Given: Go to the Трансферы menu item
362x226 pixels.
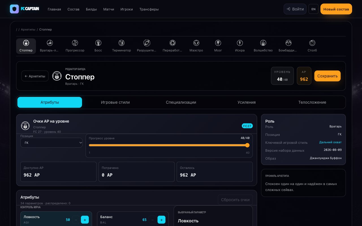Looking at the screenshot, I should (149, 9).
